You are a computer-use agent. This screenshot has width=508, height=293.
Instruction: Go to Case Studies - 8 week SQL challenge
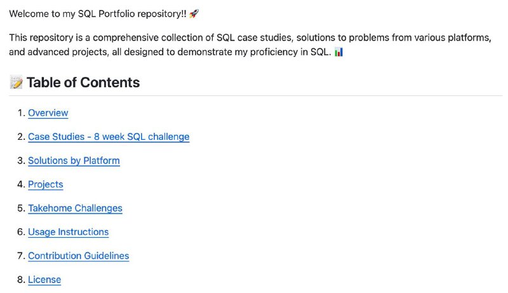pos(109,137)
